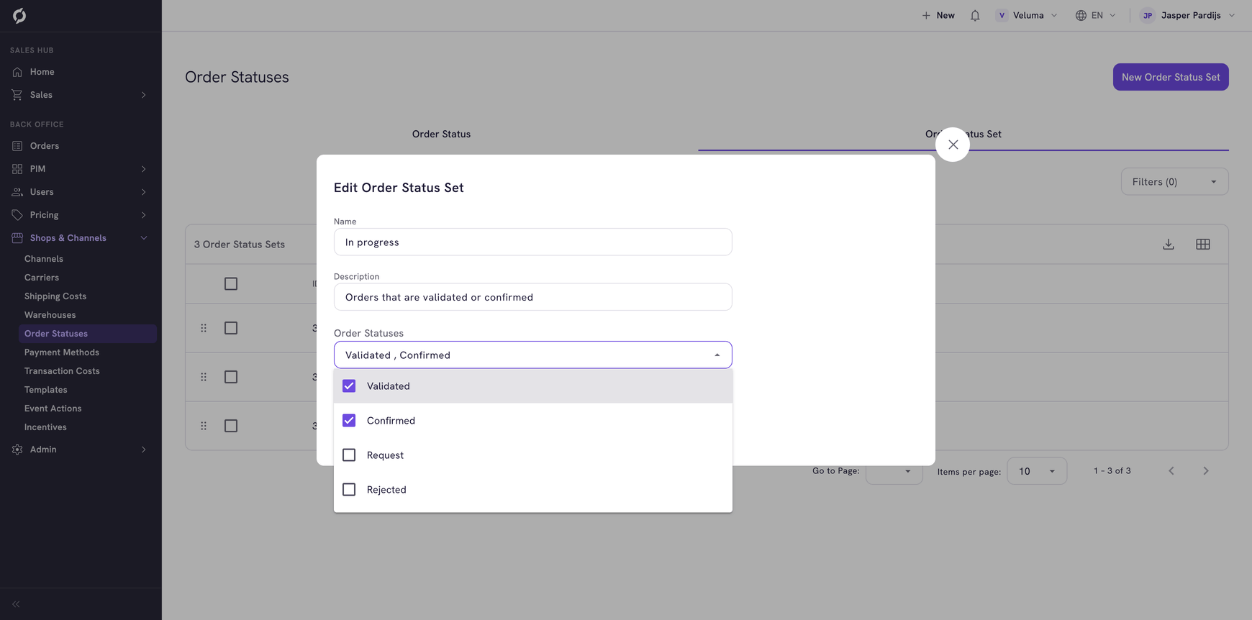This screenshot has width=1252, height=620.
Task: Open the Go to Page dropdown
Action: point(894,471)
